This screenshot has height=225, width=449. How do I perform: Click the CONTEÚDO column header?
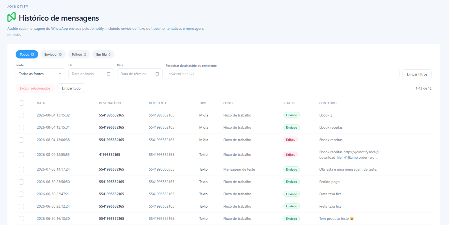click(x=328, y=103)
